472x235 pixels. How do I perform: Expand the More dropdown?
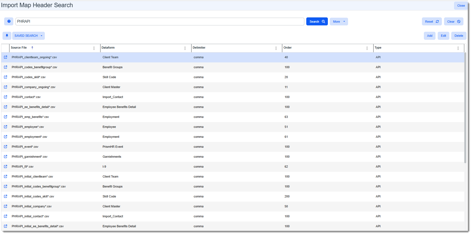tap(339, 22)
